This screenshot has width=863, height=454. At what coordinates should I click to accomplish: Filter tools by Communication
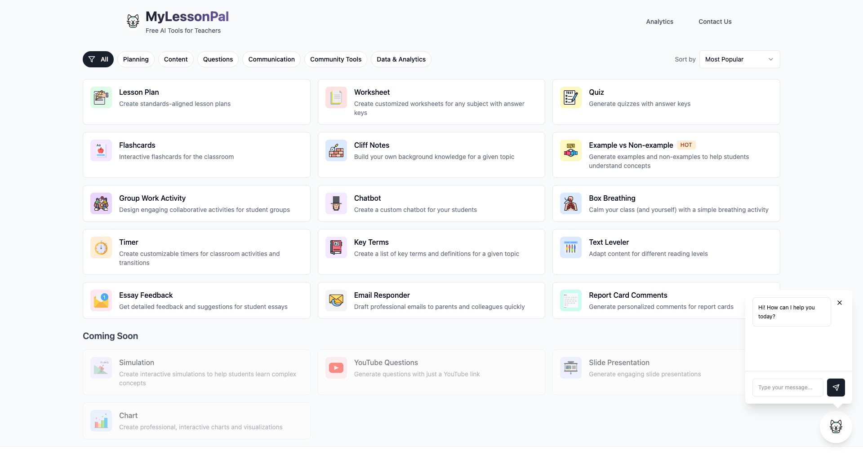pyautogui.click(x=271, y=59)
